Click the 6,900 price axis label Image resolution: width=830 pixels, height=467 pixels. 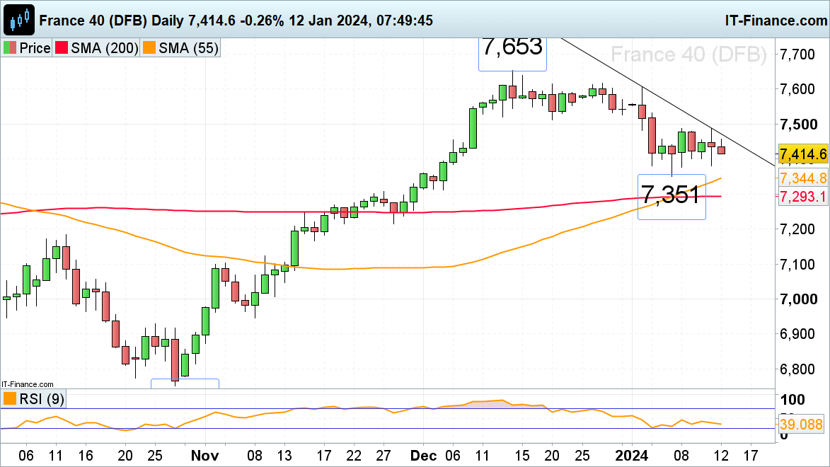click(797, 334)
